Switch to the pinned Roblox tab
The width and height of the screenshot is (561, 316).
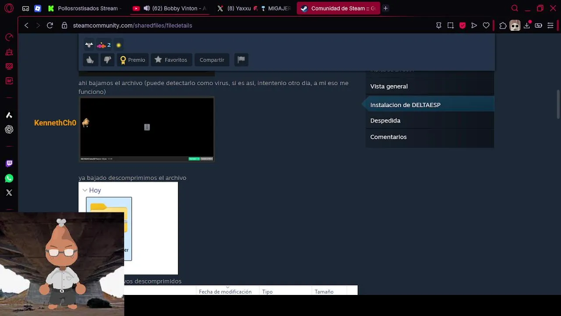pos(38,8)
